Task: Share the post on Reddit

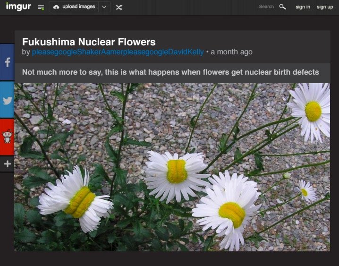Action: click(x=7, y=137)
